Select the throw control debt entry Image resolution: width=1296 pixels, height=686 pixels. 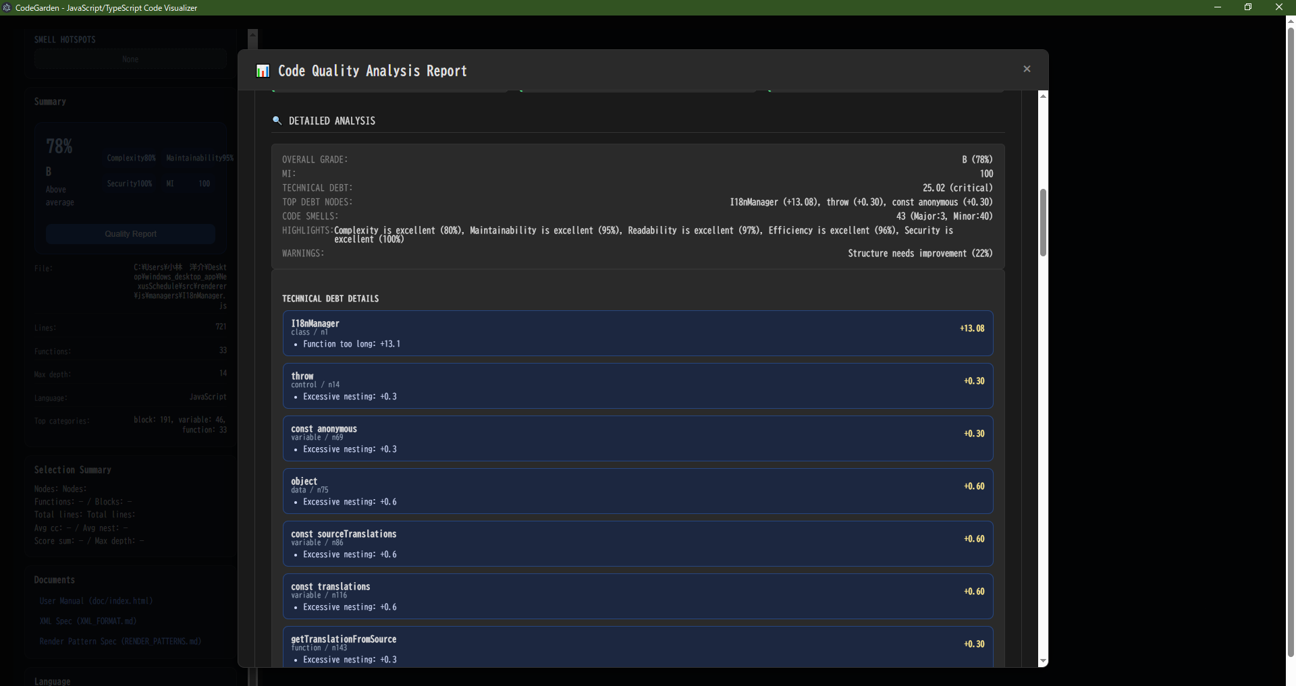(637, 386)
